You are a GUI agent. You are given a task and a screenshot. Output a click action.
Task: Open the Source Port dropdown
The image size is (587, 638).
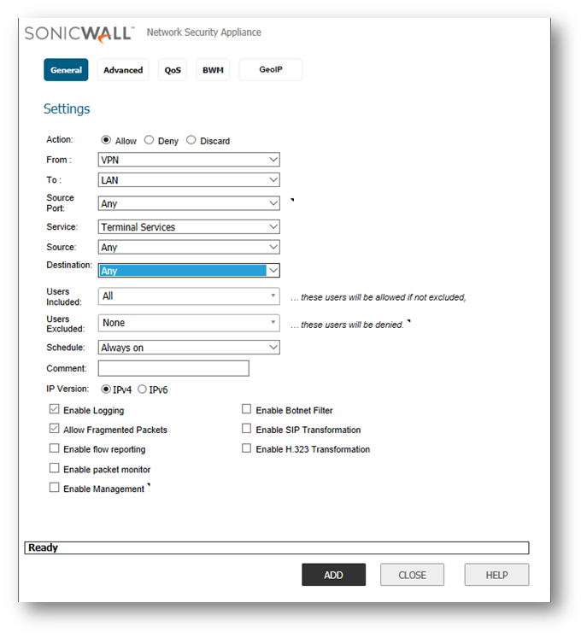[x=189, y=203]
